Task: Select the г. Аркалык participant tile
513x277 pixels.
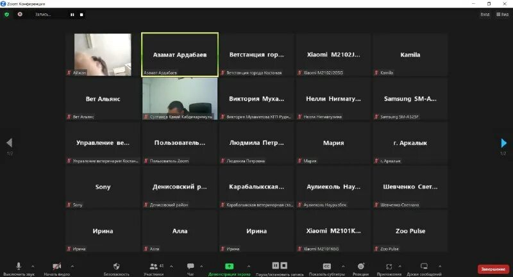Action: [x=410, y=143]
